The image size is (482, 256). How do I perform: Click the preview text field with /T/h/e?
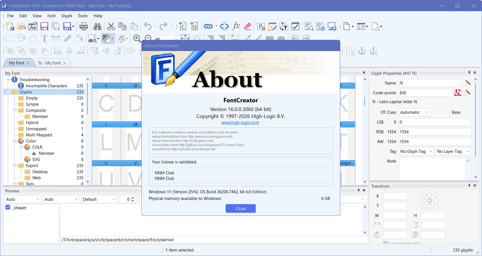pos(214,240)
